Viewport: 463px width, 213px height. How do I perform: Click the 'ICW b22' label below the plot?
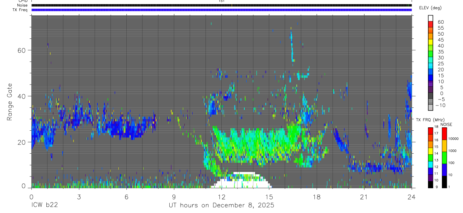44,205
